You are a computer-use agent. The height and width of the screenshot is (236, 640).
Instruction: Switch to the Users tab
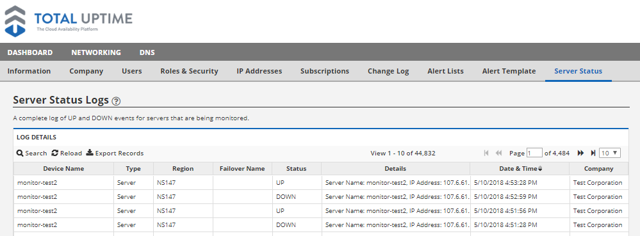pyautogui.click(x=132, y=71)
